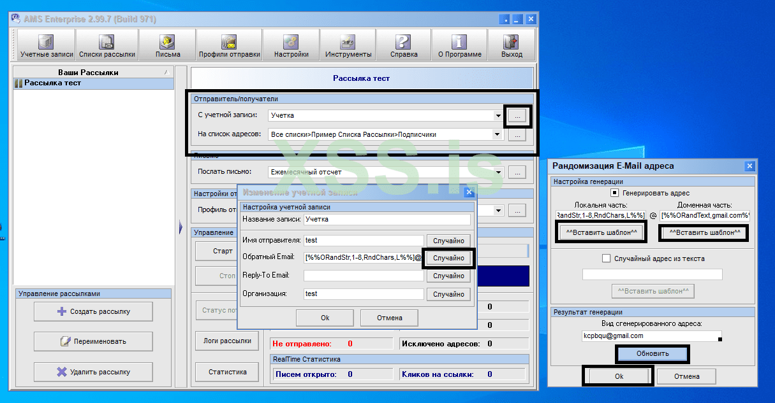The image size is (775, 403).
Task: Click Локальня часть input field
Action: [600, 215]
